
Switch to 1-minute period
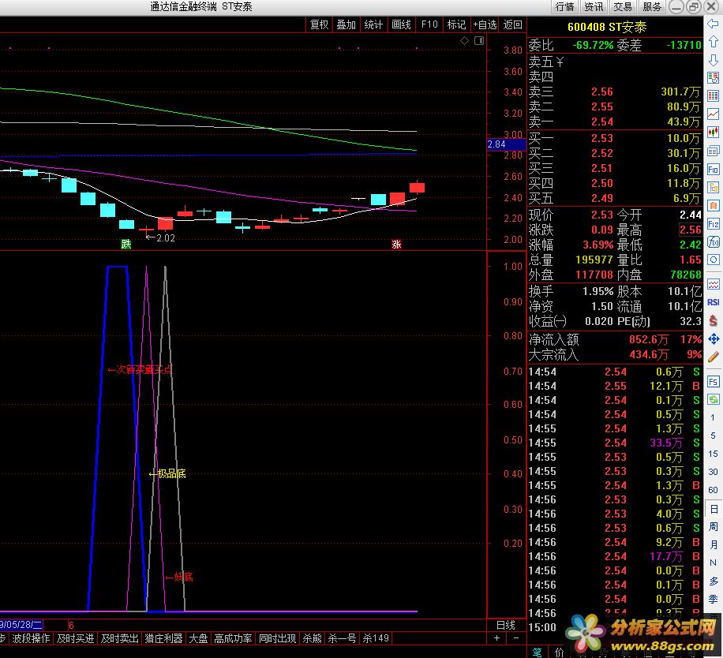(713, 417)
